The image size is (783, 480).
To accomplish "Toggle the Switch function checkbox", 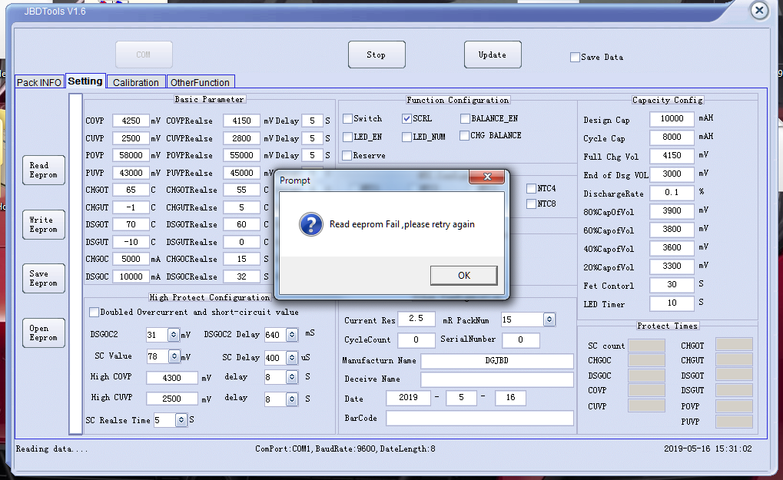I will click(x=348, y=119).
